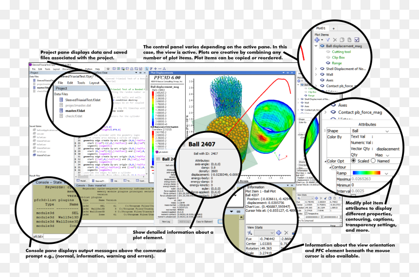The width and height of the screenshot is (419, 277).
Task: Open the enlarged File menu
Action: 60,83
